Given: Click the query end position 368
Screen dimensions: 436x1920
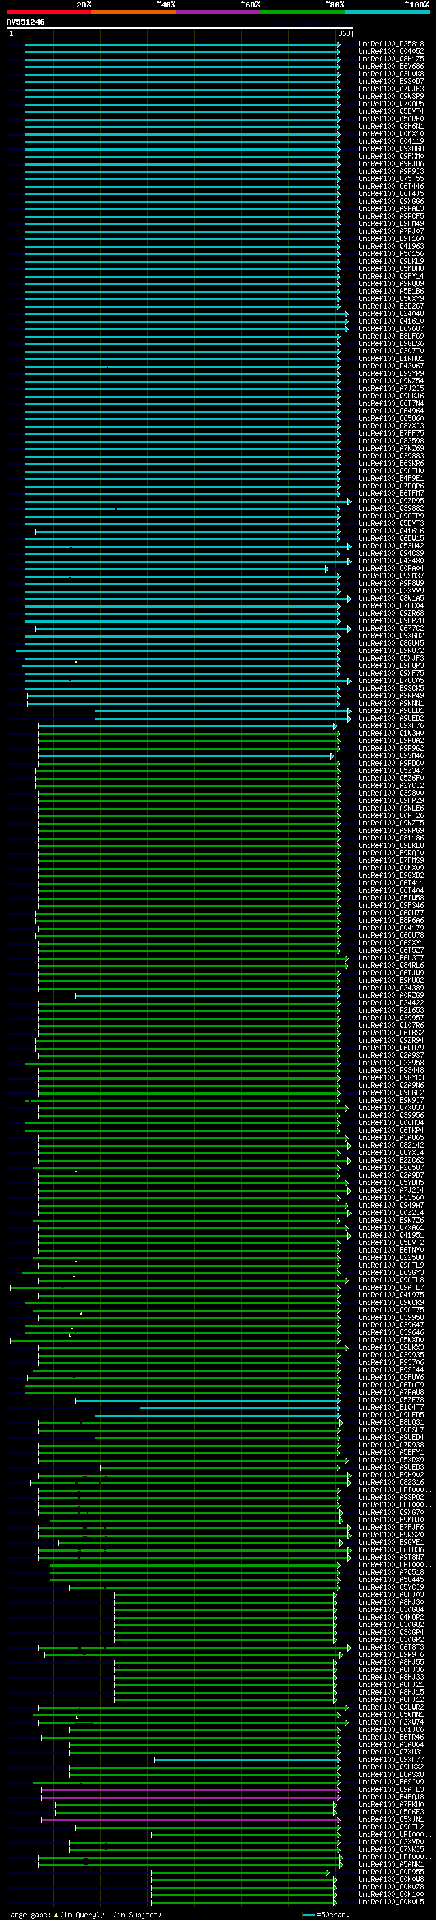Looking at the screenshot, I should coord(344,33).
